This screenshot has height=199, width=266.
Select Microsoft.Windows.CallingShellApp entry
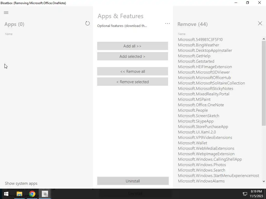pyautogui.click(x=210, y=159)
